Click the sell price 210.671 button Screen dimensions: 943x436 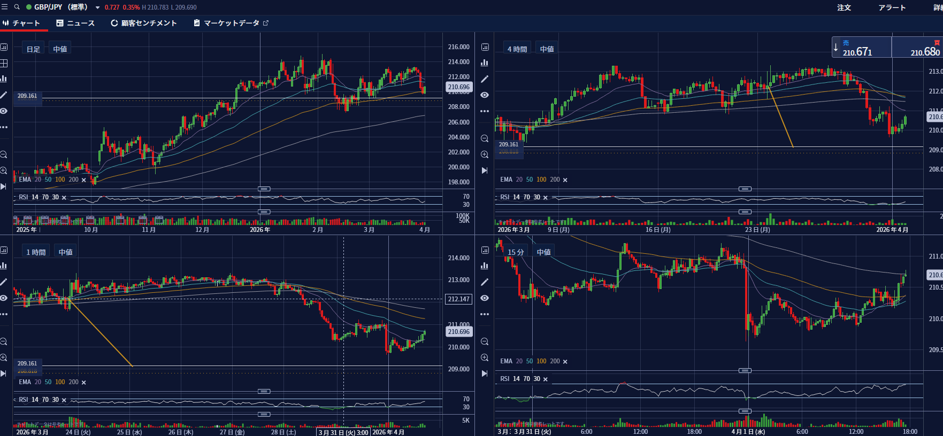862,47
